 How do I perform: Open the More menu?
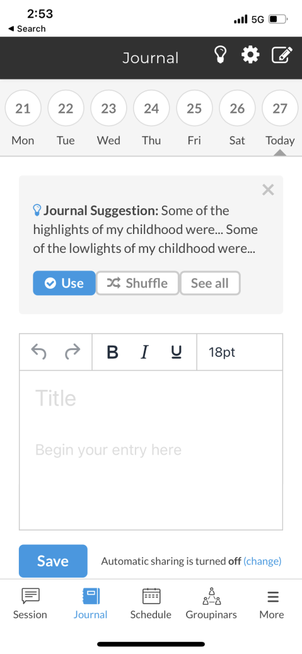(x=272, y=603)
